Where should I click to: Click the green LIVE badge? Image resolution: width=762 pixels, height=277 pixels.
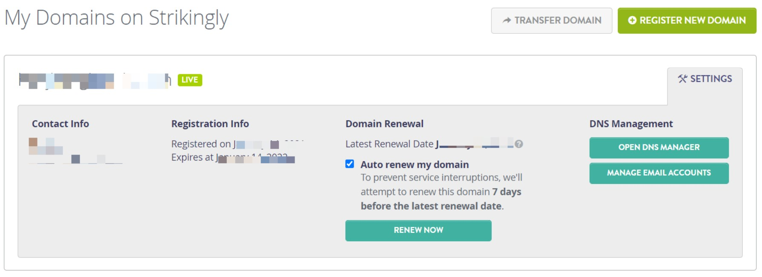point(190,80)
